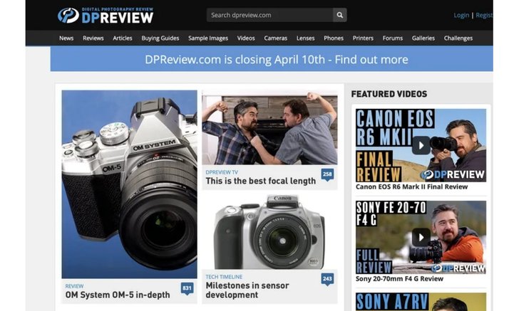Open the 258 comments bubble
Viewport: 519px width, 311px height.
[x=327, y=174]
